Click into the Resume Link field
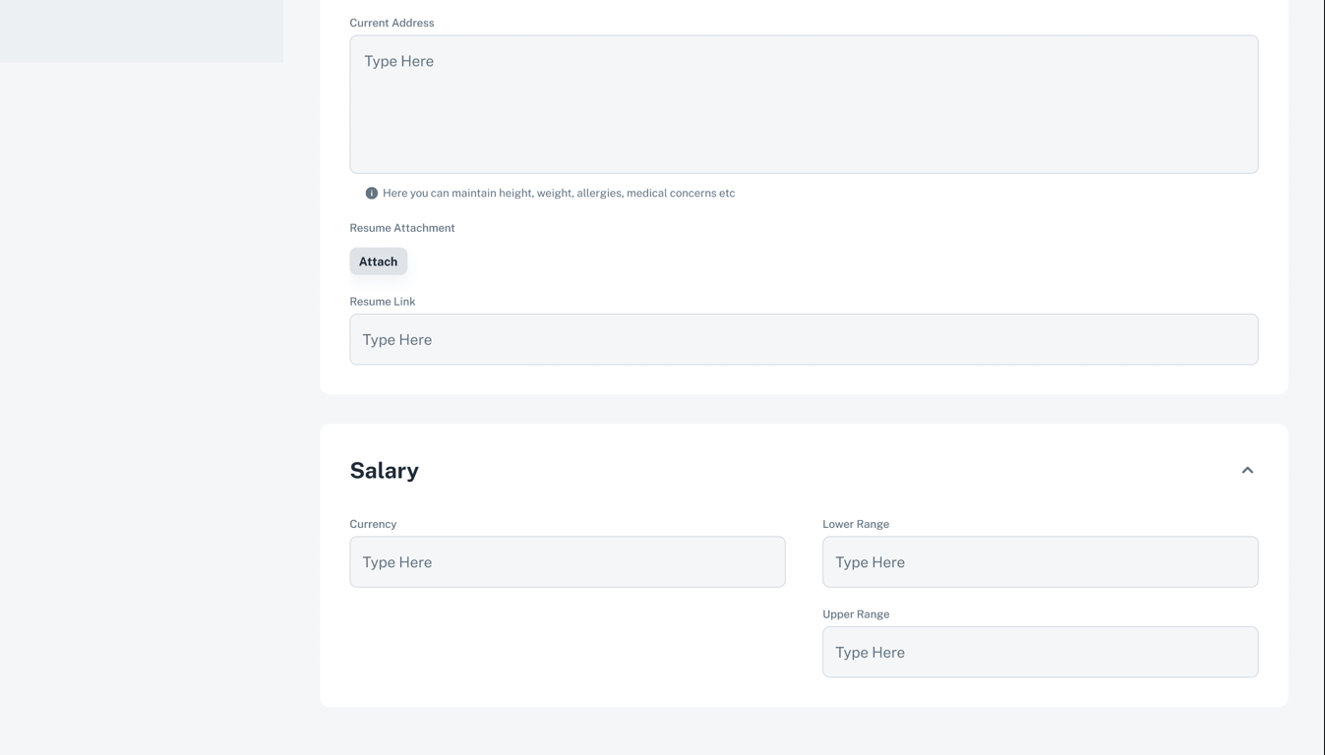Image resolution: width=1325 pixels, height=755 pixels. point(804,340)
